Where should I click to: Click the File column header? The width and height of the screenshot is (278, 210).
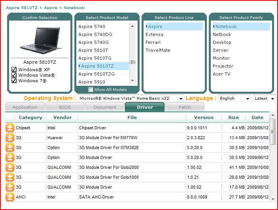132,117
